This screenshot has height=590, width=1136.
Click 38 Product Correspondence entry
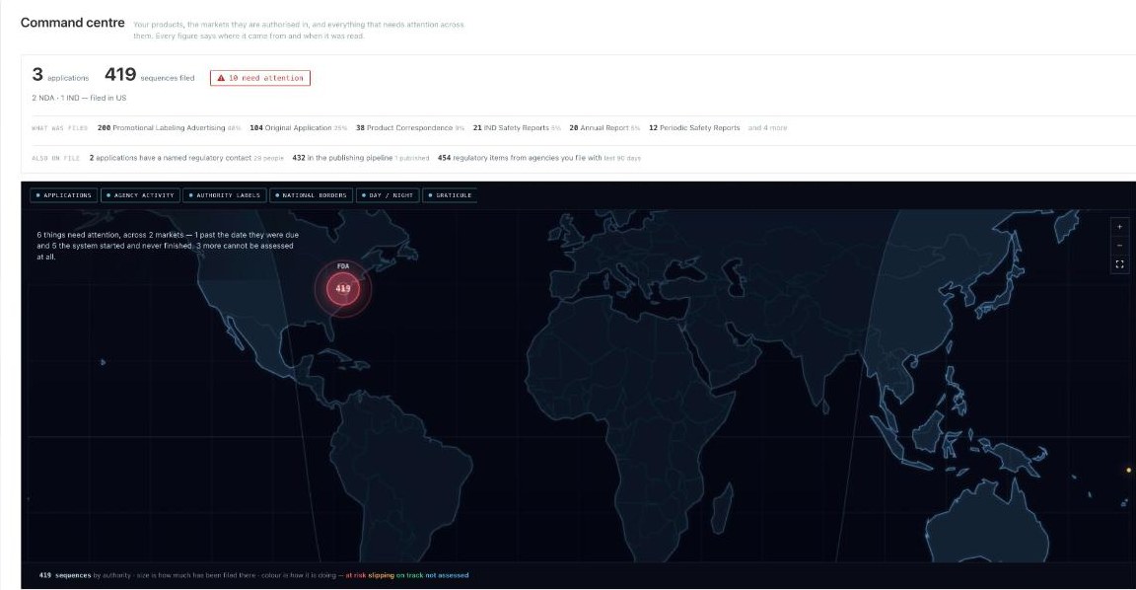pyautogui.click(x=410, y=127)
